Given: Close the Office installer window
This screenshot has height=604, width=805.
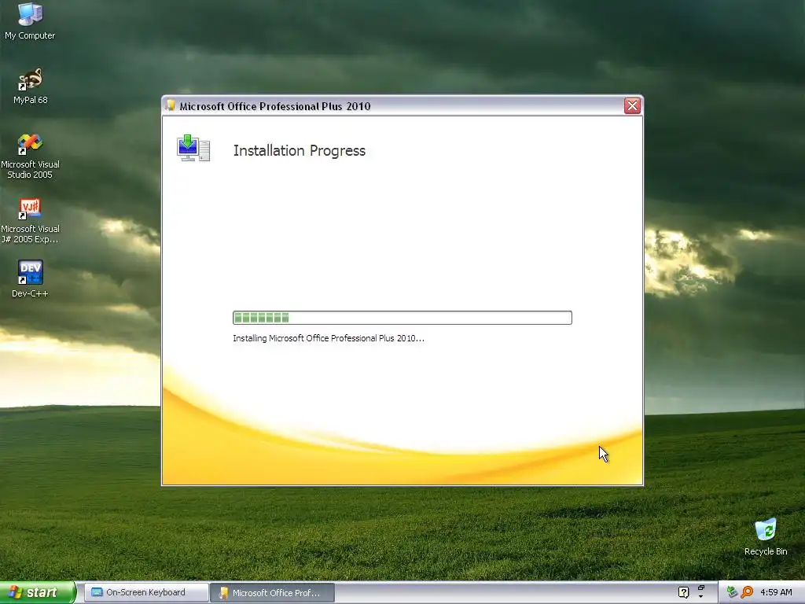Looking at the screenshot, I should click(632, 106).
